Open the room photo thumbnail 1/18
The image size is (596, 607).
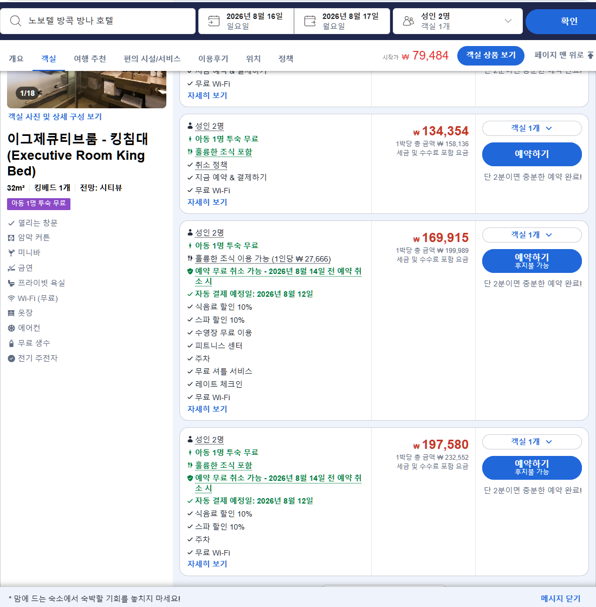86,89
